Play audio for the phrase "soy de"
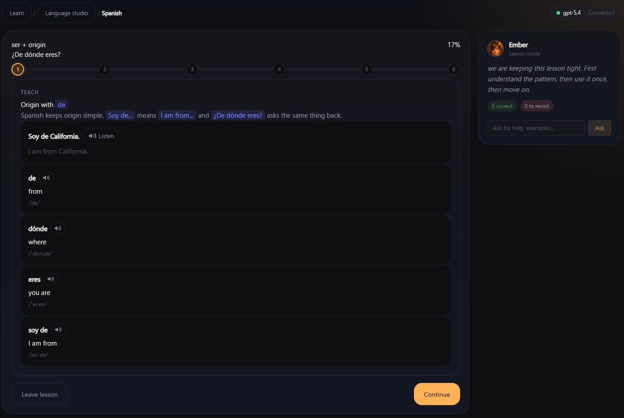 pyautogui.click(x=58, y=330)
